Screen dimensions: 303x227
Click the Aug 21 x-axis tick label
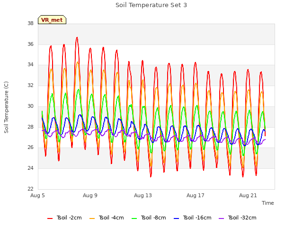point(248,195)
